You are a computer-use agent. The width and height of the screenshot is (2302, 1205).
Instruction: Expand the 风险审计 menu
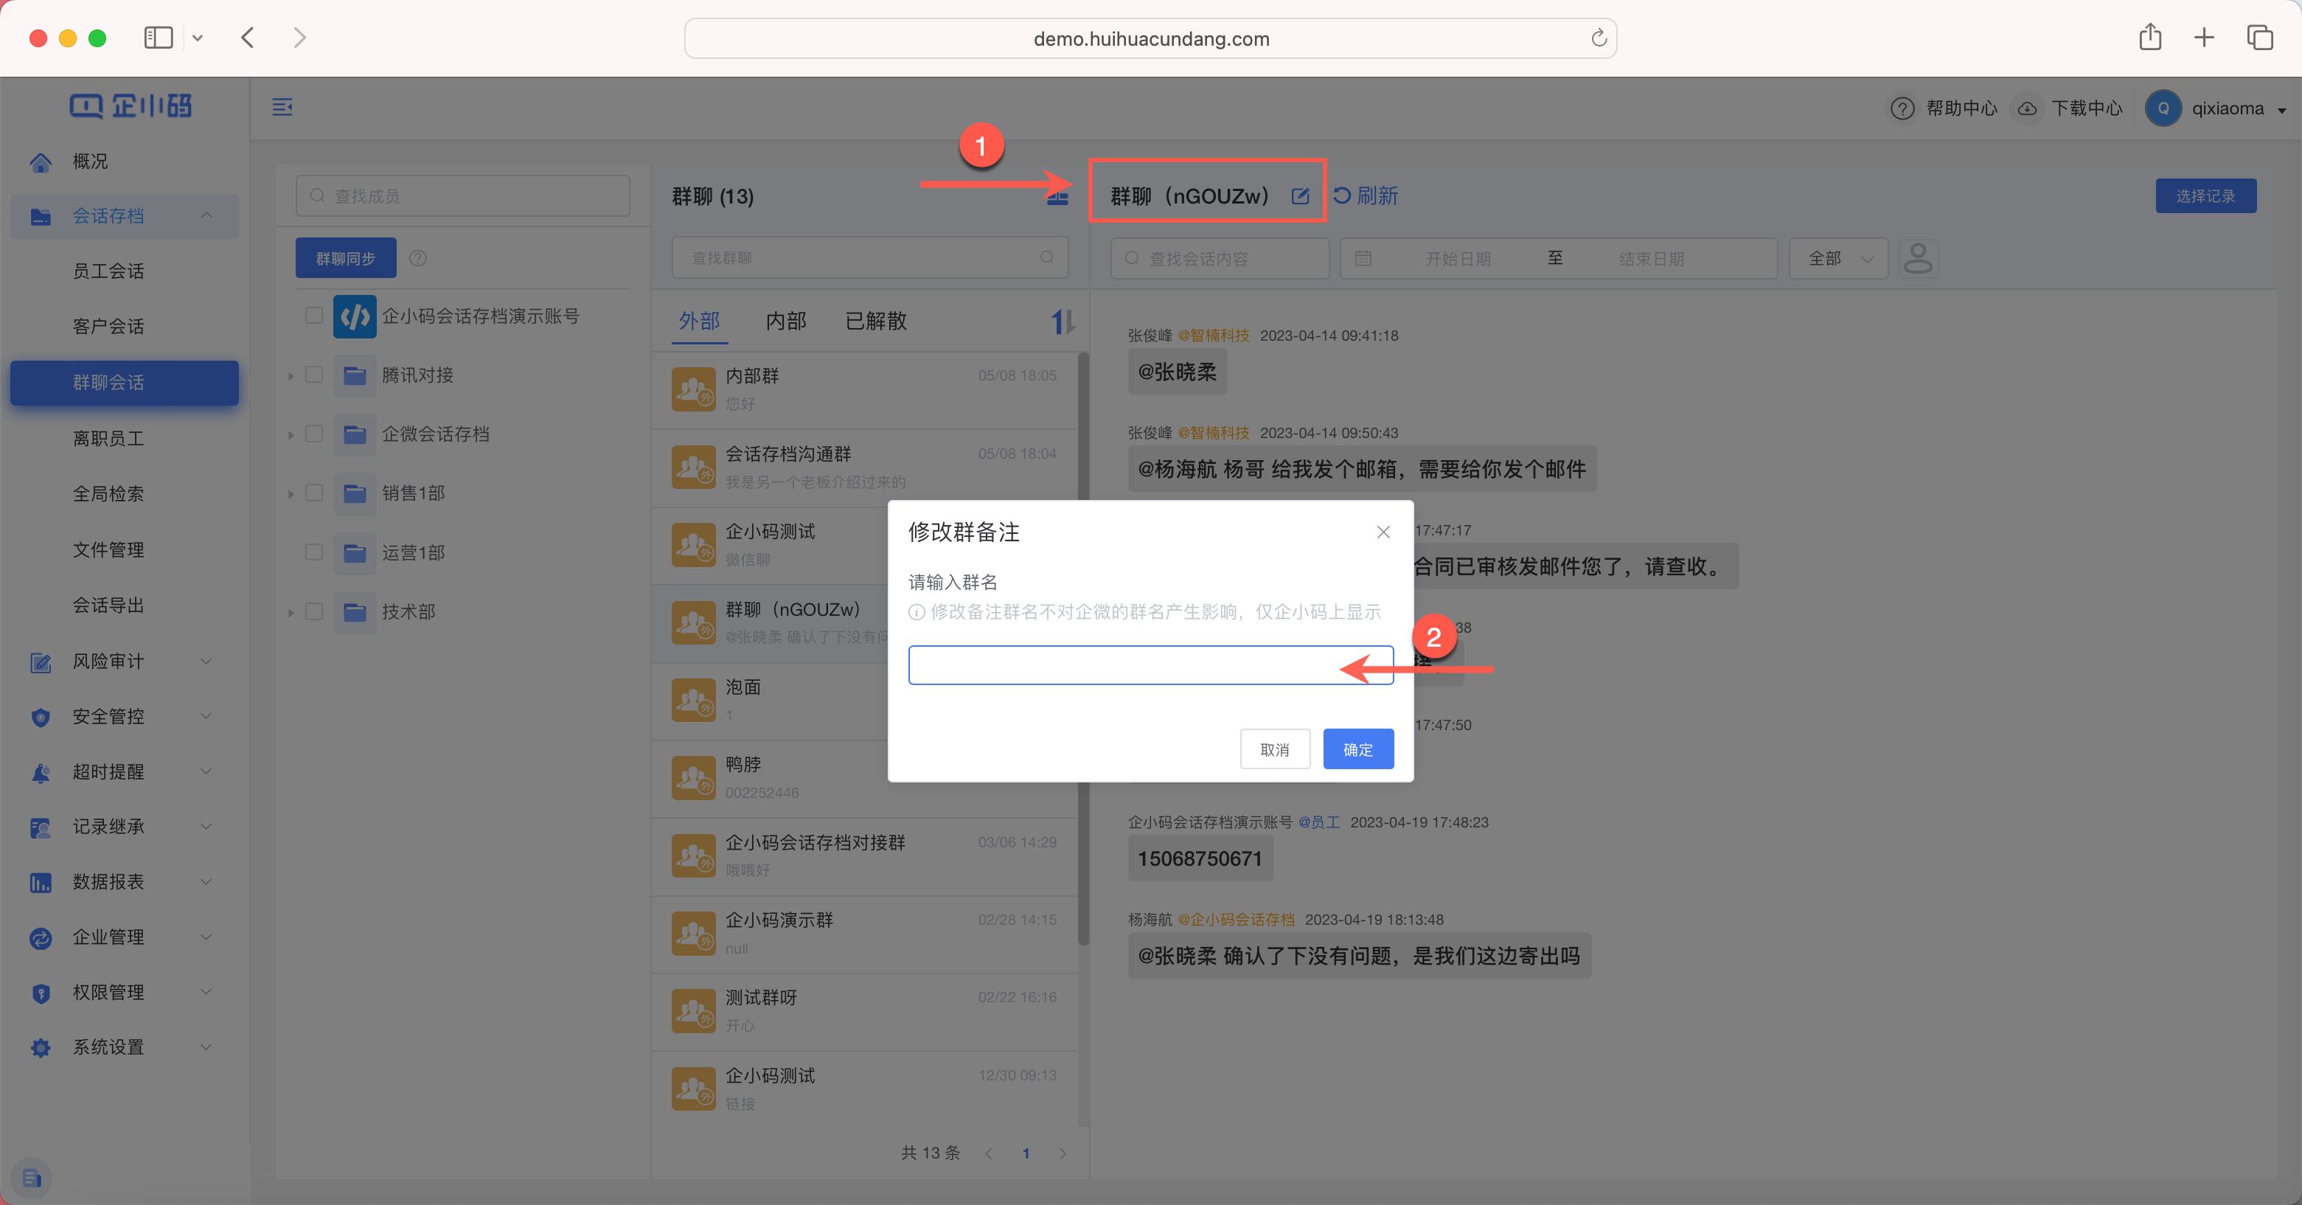click(x=206, y=661)
